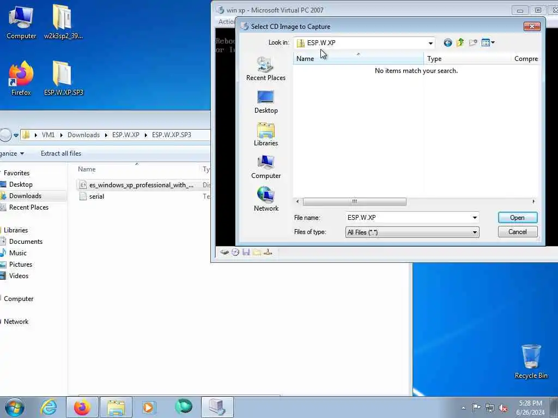Click floppy disk status icon in Virtual PC
Image resolution: width=558 pixels, height=418 pixels.
246,253
